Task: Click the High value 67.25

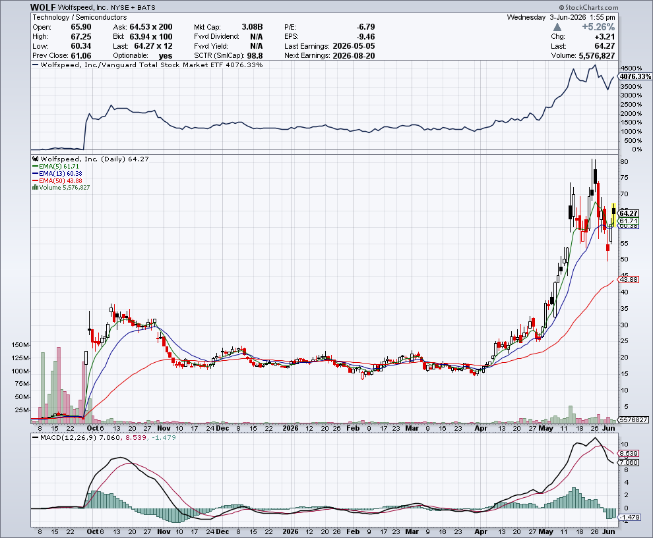Action: (x=80, y=37)
